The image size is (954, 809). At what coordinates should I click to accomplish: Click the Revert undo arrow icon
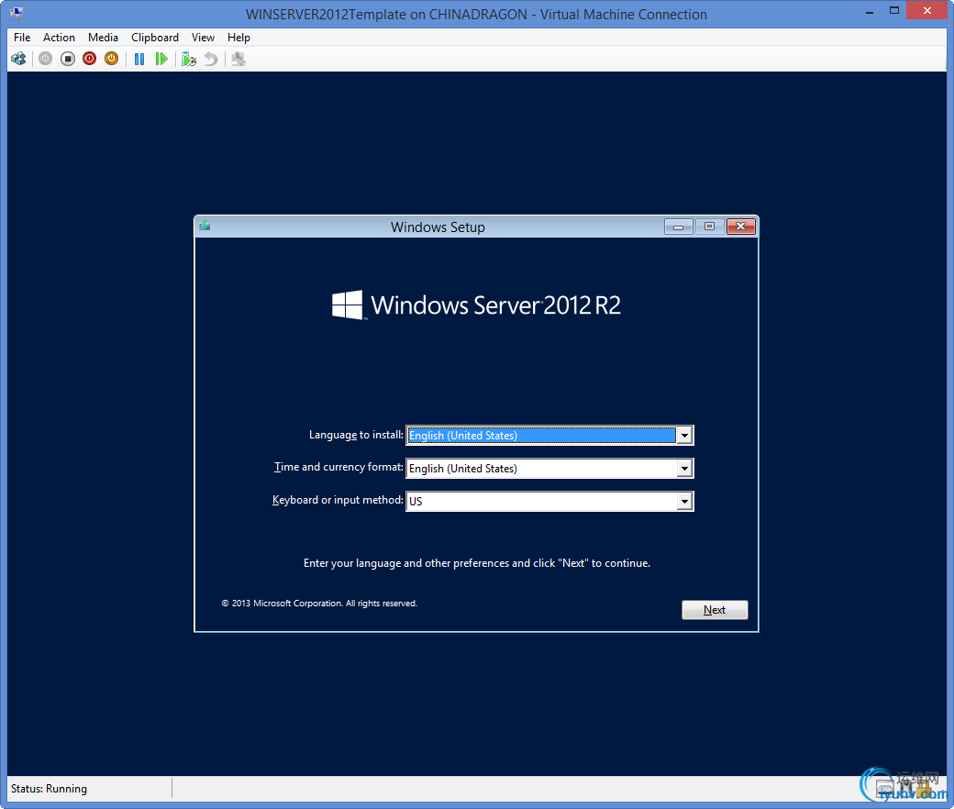(210, 59)
